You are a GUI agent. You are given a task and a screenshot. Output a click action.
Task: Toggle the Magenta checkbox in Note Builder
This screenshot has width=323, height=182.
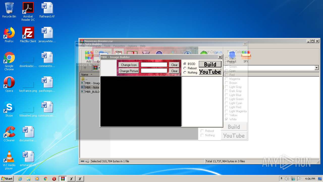(x=226, y=79)
